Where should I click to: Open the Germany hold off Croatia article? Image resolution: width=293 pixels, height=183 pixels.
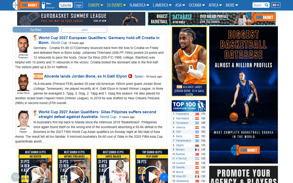tap(99, 40)
